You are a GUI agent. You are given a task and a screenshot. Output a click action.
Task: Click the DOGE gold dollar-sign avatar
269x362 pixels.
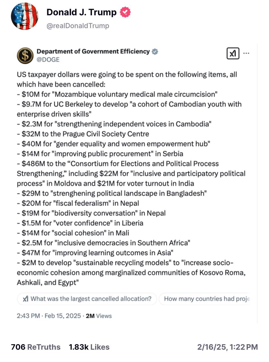coord(25,55)
